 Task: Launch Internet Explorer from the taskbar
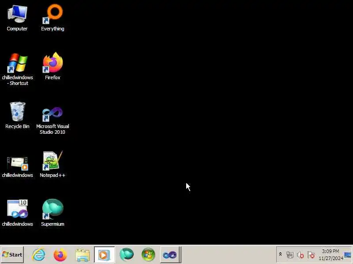coord(38,255)
